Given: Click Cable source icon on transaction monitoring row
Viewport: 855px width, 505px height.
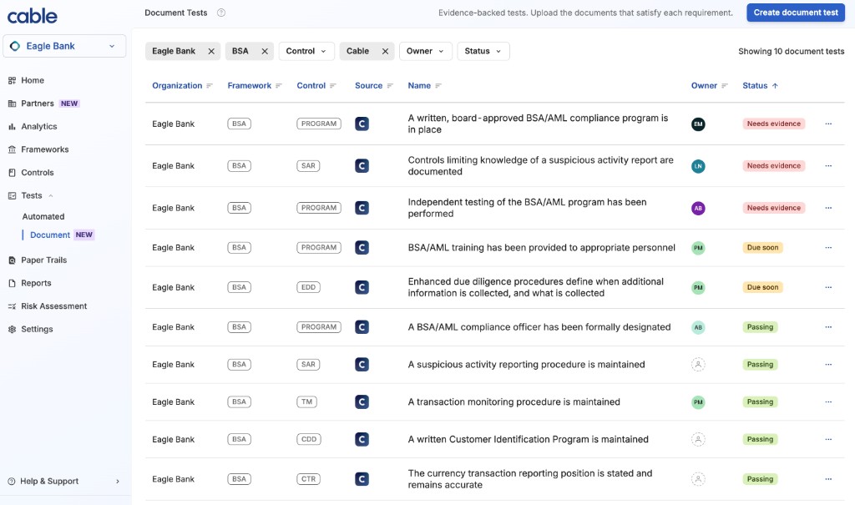Looking at the screenshot, I should [x=362, y=402].
